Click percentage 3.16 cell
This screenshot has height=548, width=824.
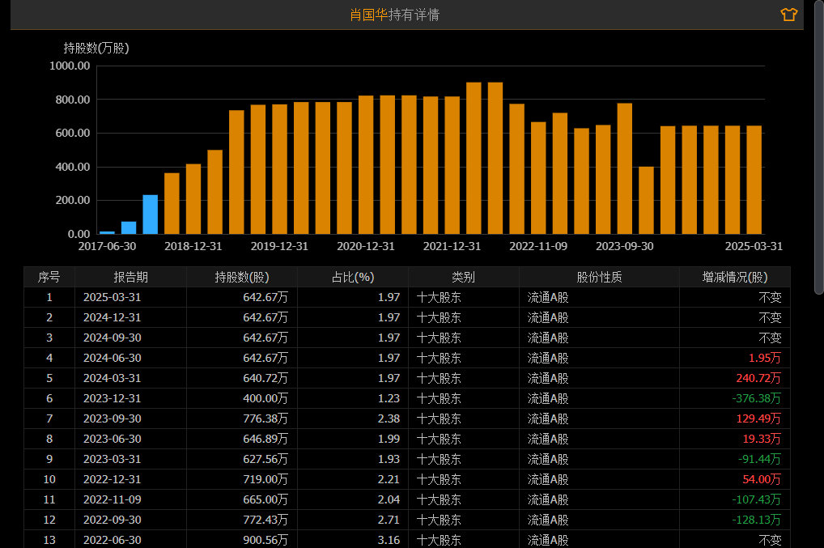(x=389, y=540)
